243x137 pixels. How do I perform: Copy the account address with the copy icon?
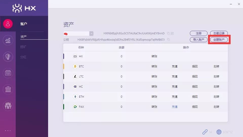pos(169,33)
